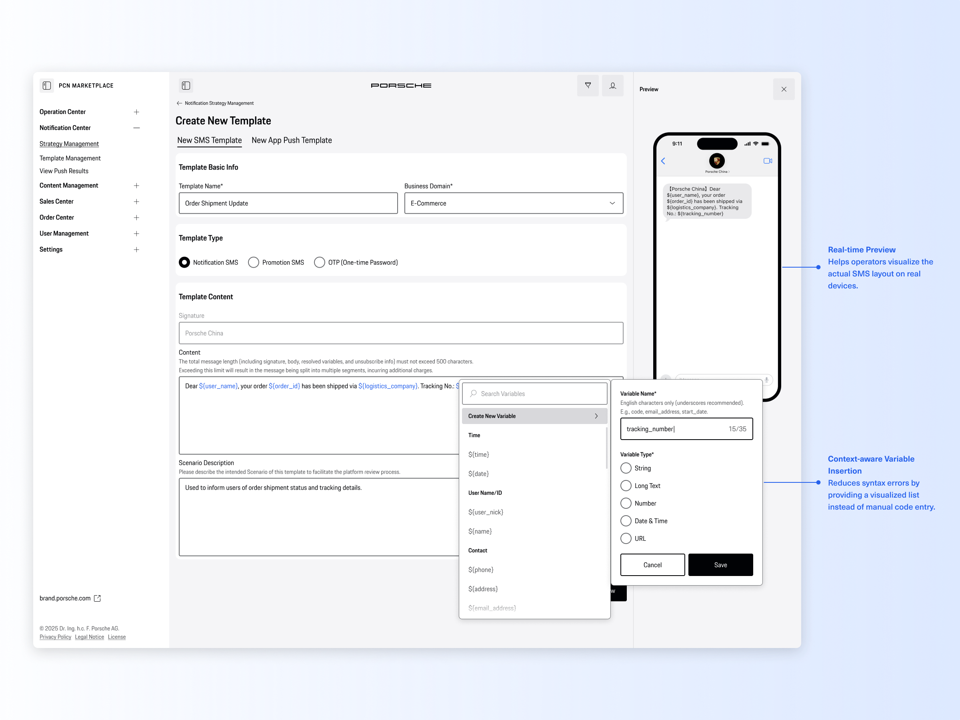960x720 pixels.
Task: Click video call icon in phone preview
Action: click(767, 161)
